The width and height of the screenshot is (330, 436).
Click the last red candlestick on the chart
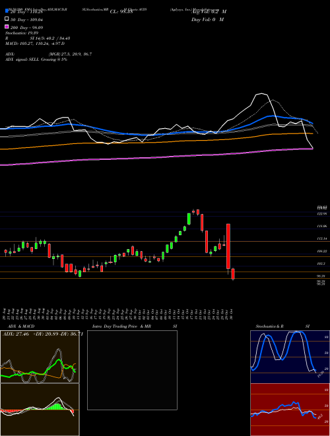click(x=233, y=274)
